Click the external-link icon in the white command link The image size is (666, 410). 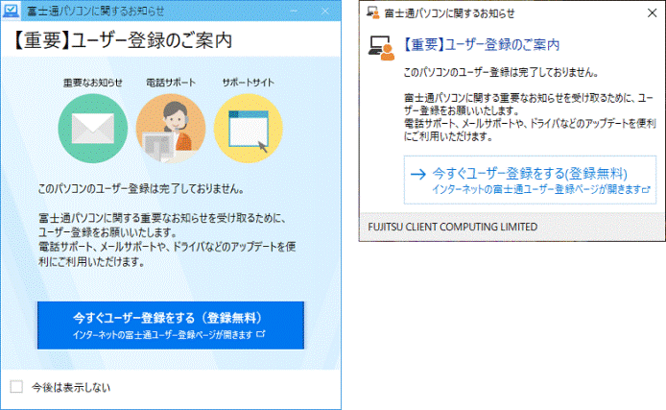tap(647, 190)
